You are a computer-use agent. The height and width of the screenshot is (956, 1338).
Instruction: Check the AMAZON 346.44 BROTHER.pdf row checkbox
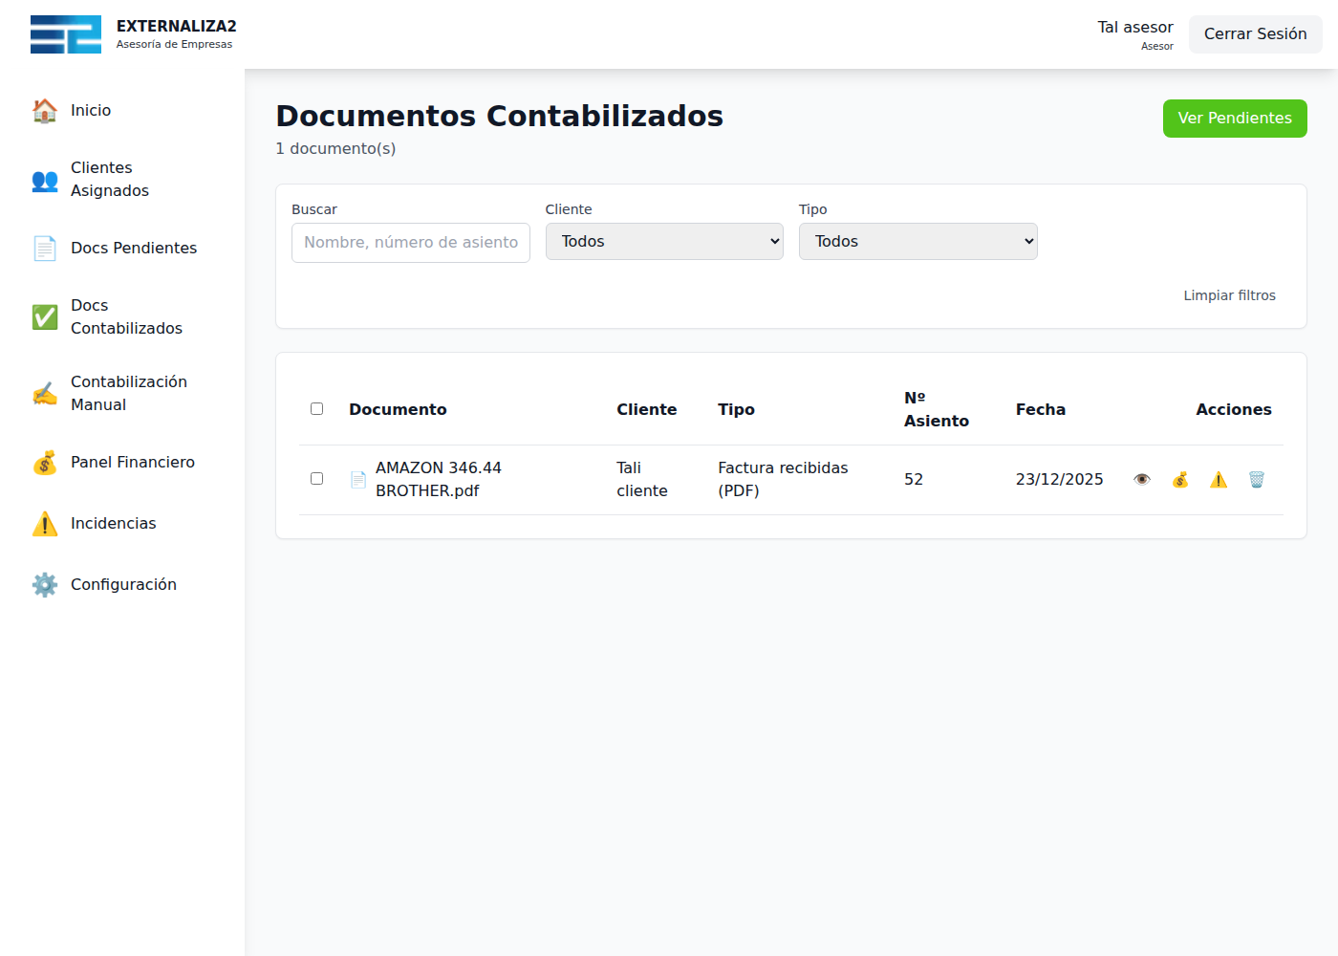click(316, 479)
